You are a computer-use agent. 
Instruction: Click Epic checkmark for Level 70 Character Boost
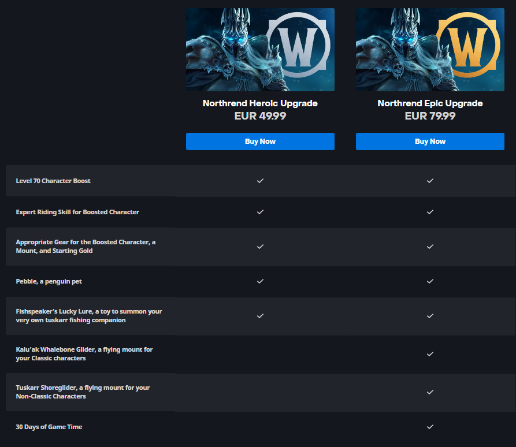[430, 181]
